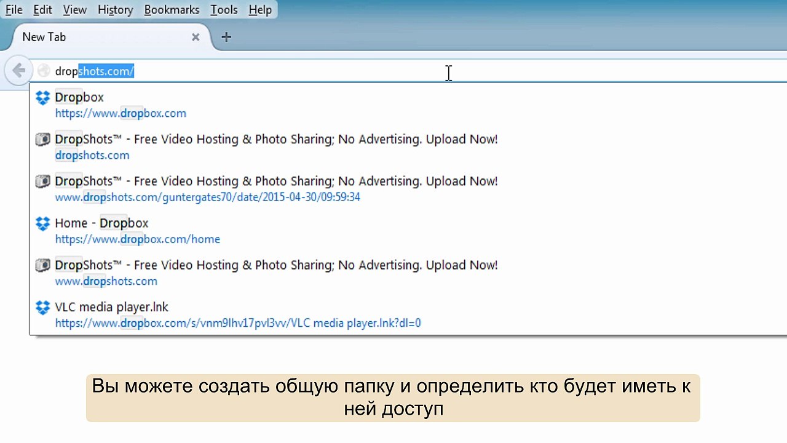Open https://www.dropbox.com/home URL

[138, 239]
